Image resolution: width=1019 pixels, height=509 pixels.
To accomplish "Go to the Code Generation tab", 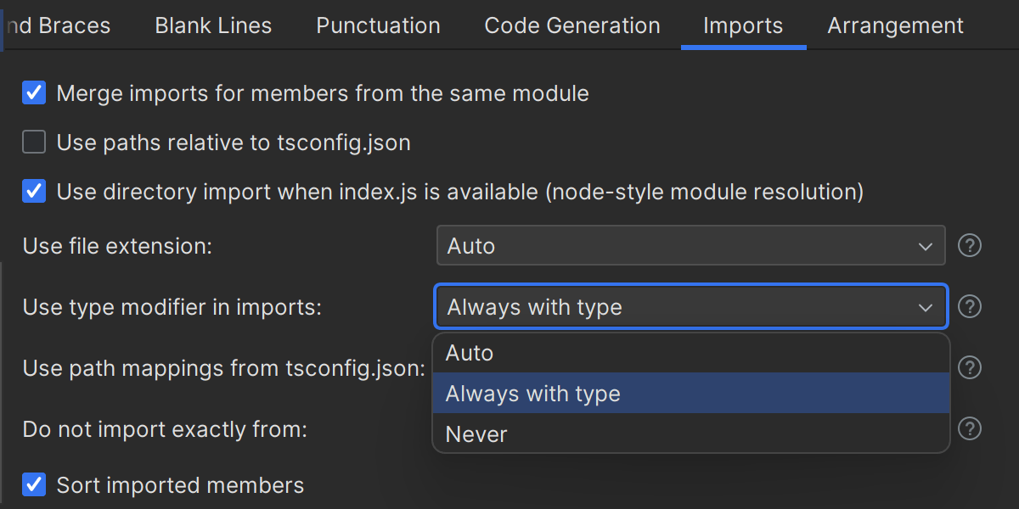I will (x=571, y=25).
